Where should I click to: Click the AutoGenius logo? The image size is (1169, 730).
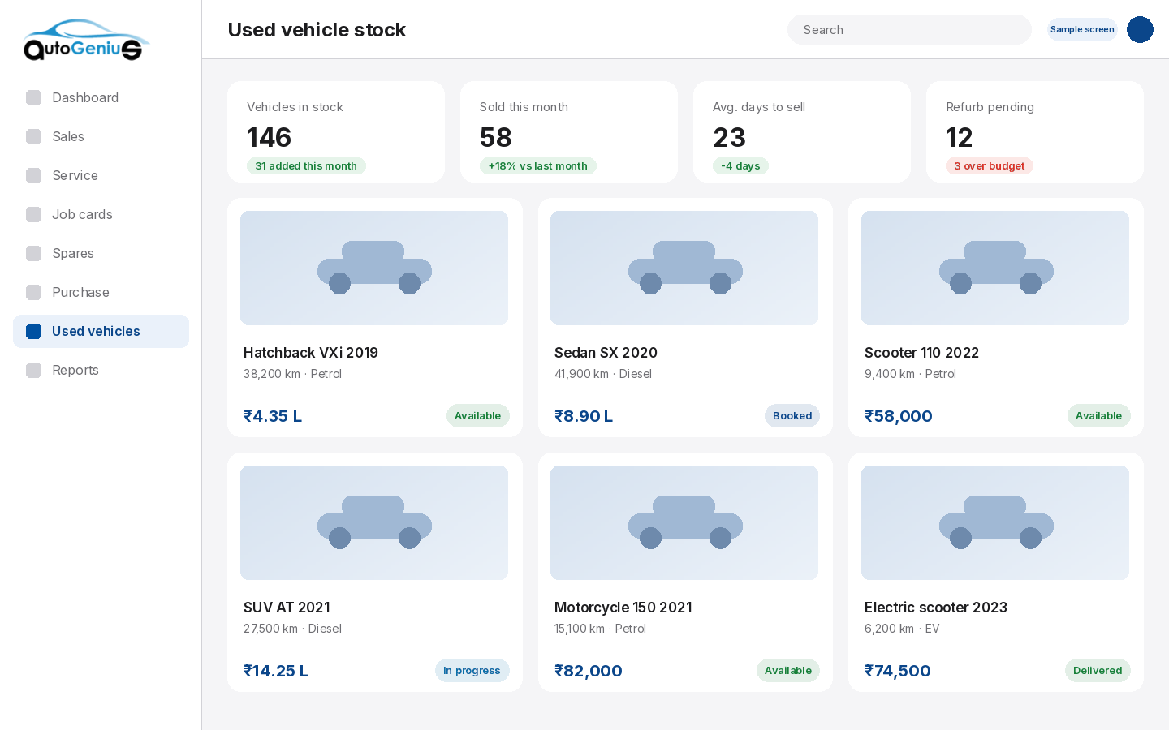pos(86,40)
